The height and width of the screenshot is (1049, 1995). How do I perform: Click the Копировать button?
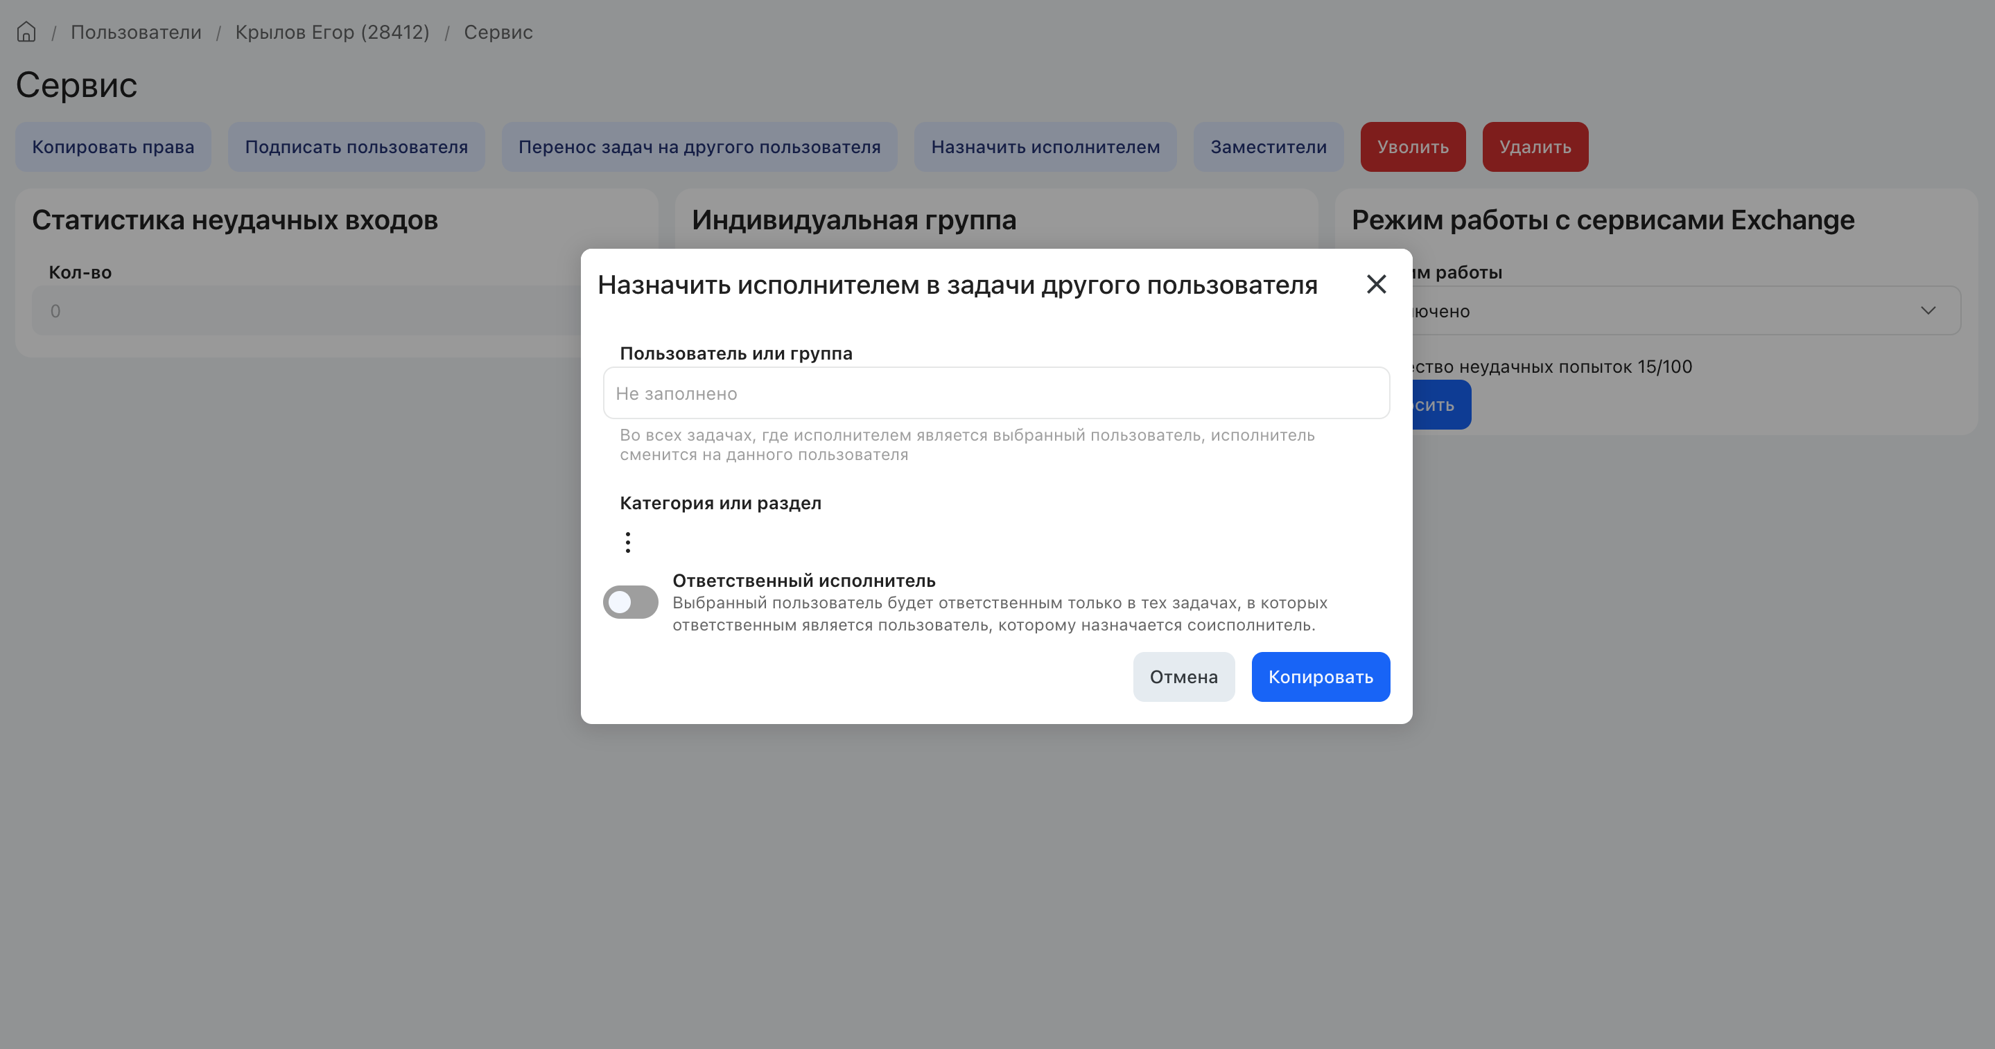click(1321, 677)
